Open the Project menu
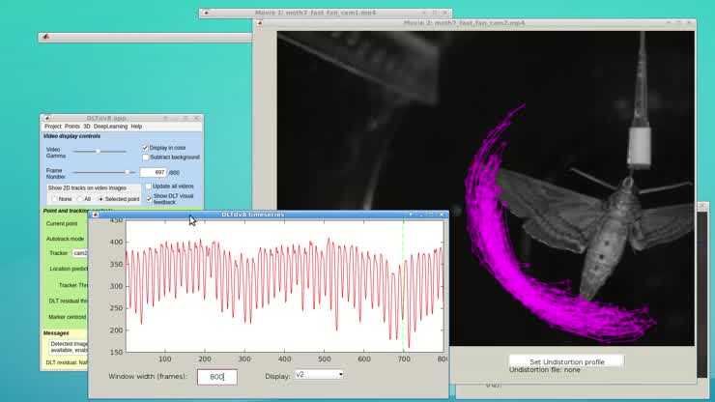 tap(52, 127)
